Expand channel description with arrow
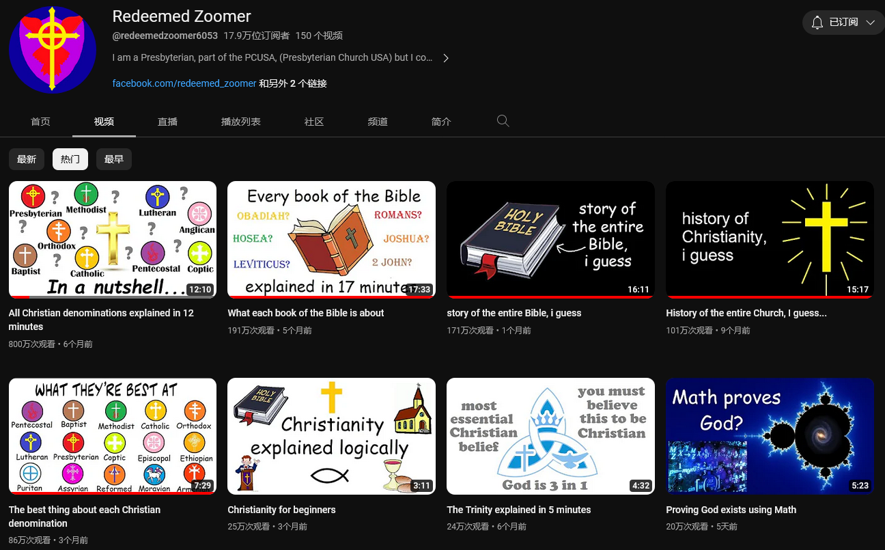This screenshot has width=885, height=550. click(x=446, y=58)
